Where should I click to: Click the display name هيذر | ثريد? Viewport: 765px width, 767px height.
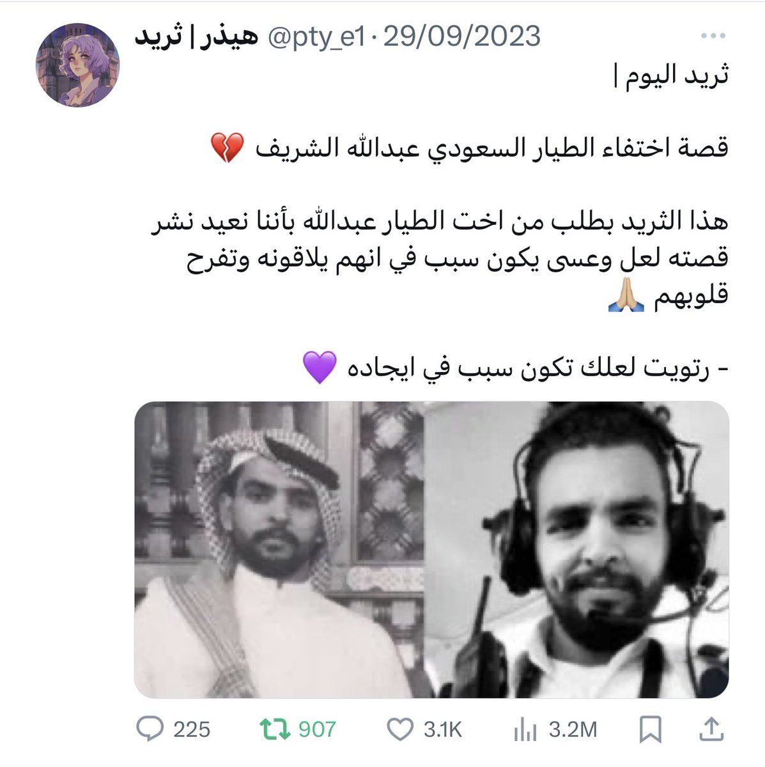[x=196, y=37]
